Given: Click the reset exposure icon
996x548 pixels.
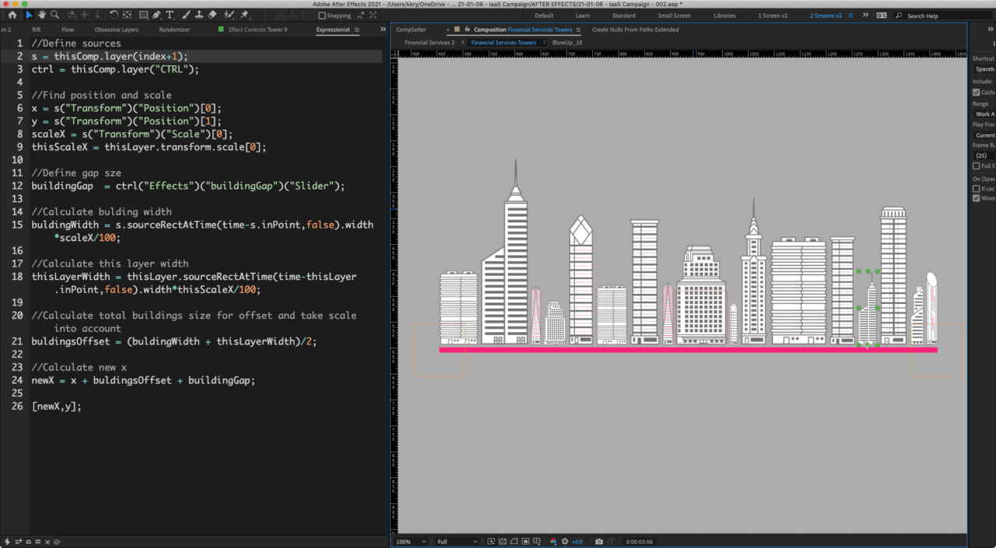Looking at the screenshot, I should tap(564, 542).
